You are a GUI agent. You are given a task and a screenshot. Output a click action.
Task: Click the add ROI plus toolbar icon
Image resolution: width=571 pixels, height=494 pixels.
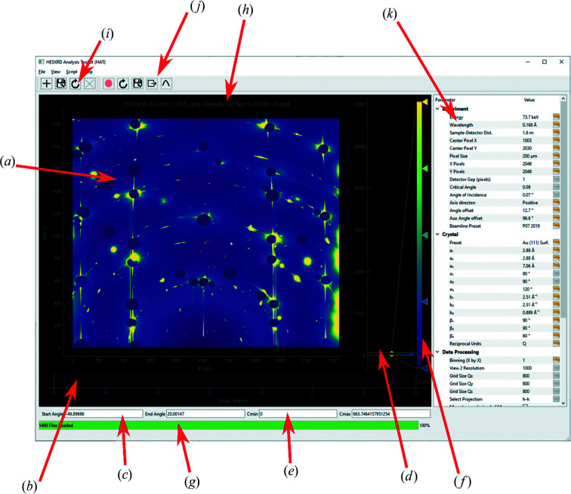pos(46,83)
